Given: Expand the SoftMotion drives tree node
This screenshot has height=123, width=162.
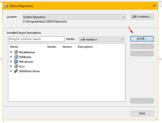Looking at the screenshot, I should [11, 71].
